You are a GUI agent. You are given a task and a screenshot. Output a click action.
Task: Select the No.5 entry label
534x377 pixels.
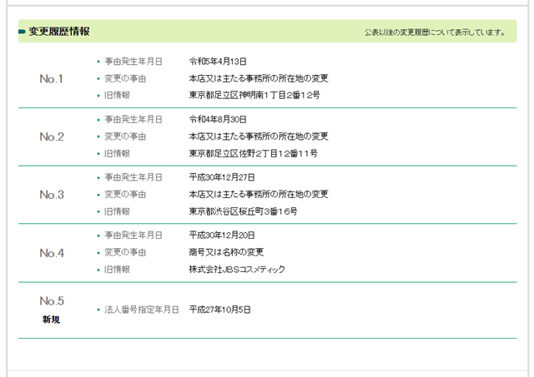pyautogui.click(x=52, y=301)
